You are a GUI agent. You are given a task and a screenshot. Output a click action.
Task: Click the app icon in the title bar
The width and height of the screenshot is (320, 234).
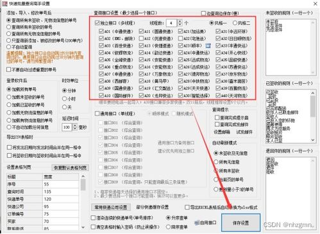click(4, 3)
